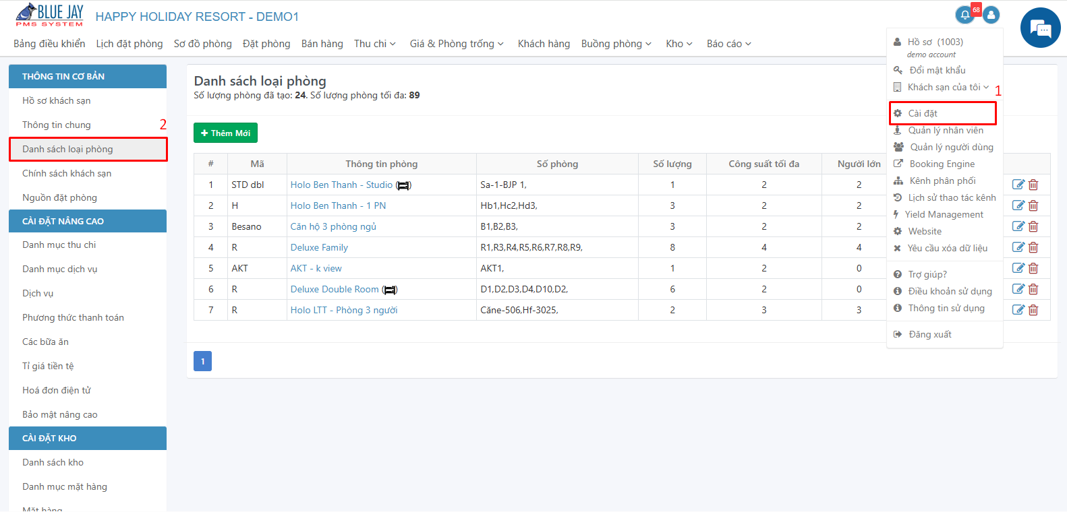This screenshot has height=512, width=1067.
Task: Edit the Deluxe Double Room row
Action: point(1018,289)
